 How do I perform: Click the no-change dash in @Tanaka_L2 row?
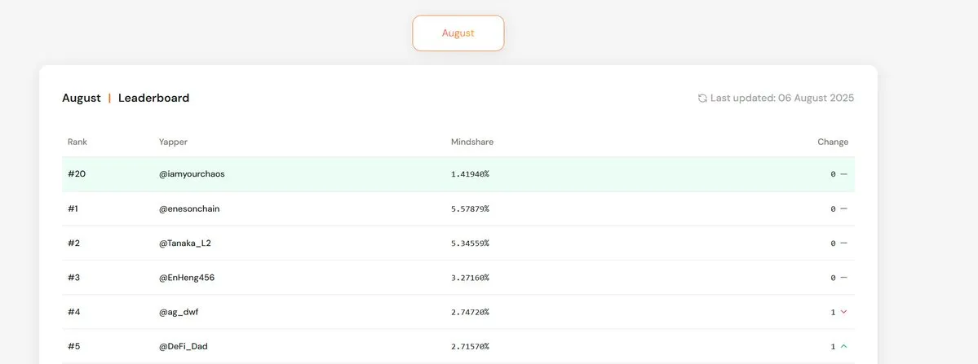point(844,243)
